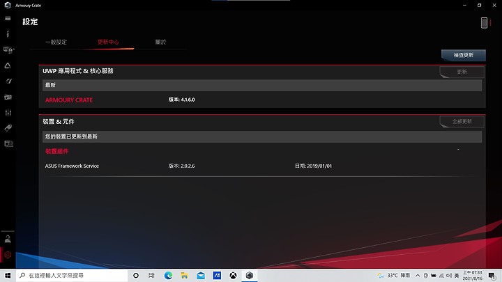The width and height of the screenshot is (502, 282).
Task: Open Scenario Profiles sliders icon
Action: click(8, 113)
